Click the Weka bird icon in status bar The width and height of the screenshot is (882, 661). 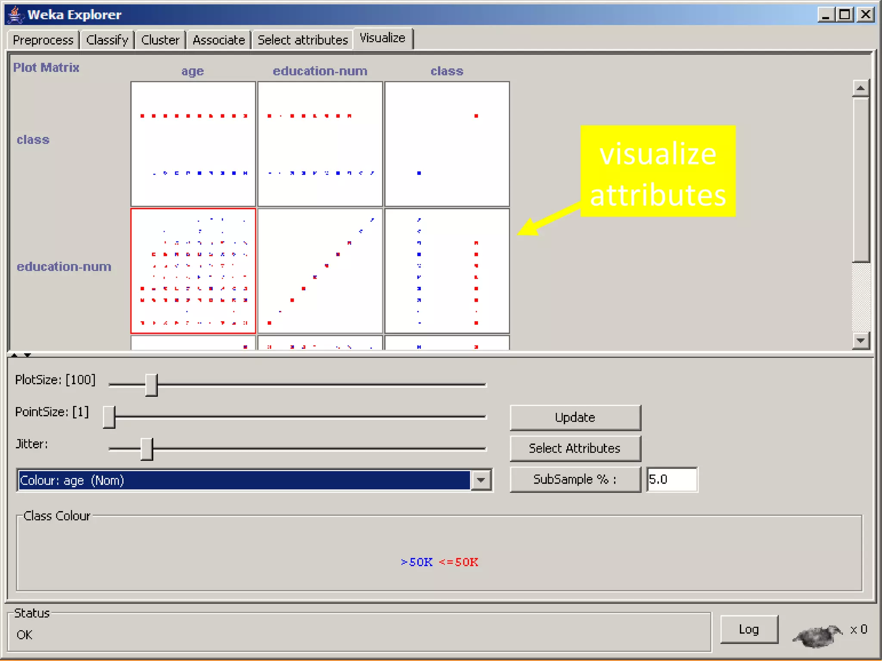[x=817, y=636]
